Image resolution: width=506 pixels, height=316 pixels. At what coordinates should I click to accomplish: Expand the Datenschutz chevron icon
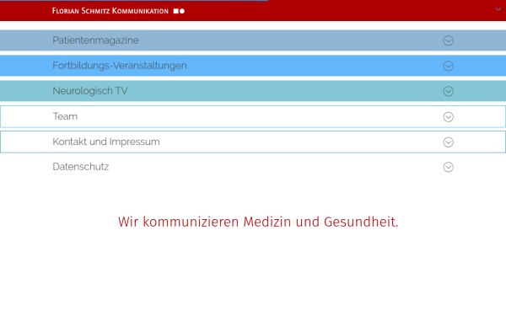tap(449, 167)
